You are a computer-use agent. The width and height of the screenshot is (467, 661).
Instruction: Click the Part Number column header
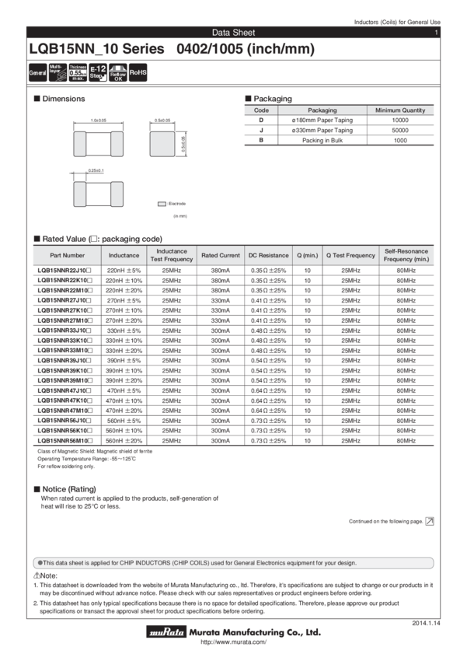coord(68,256)
